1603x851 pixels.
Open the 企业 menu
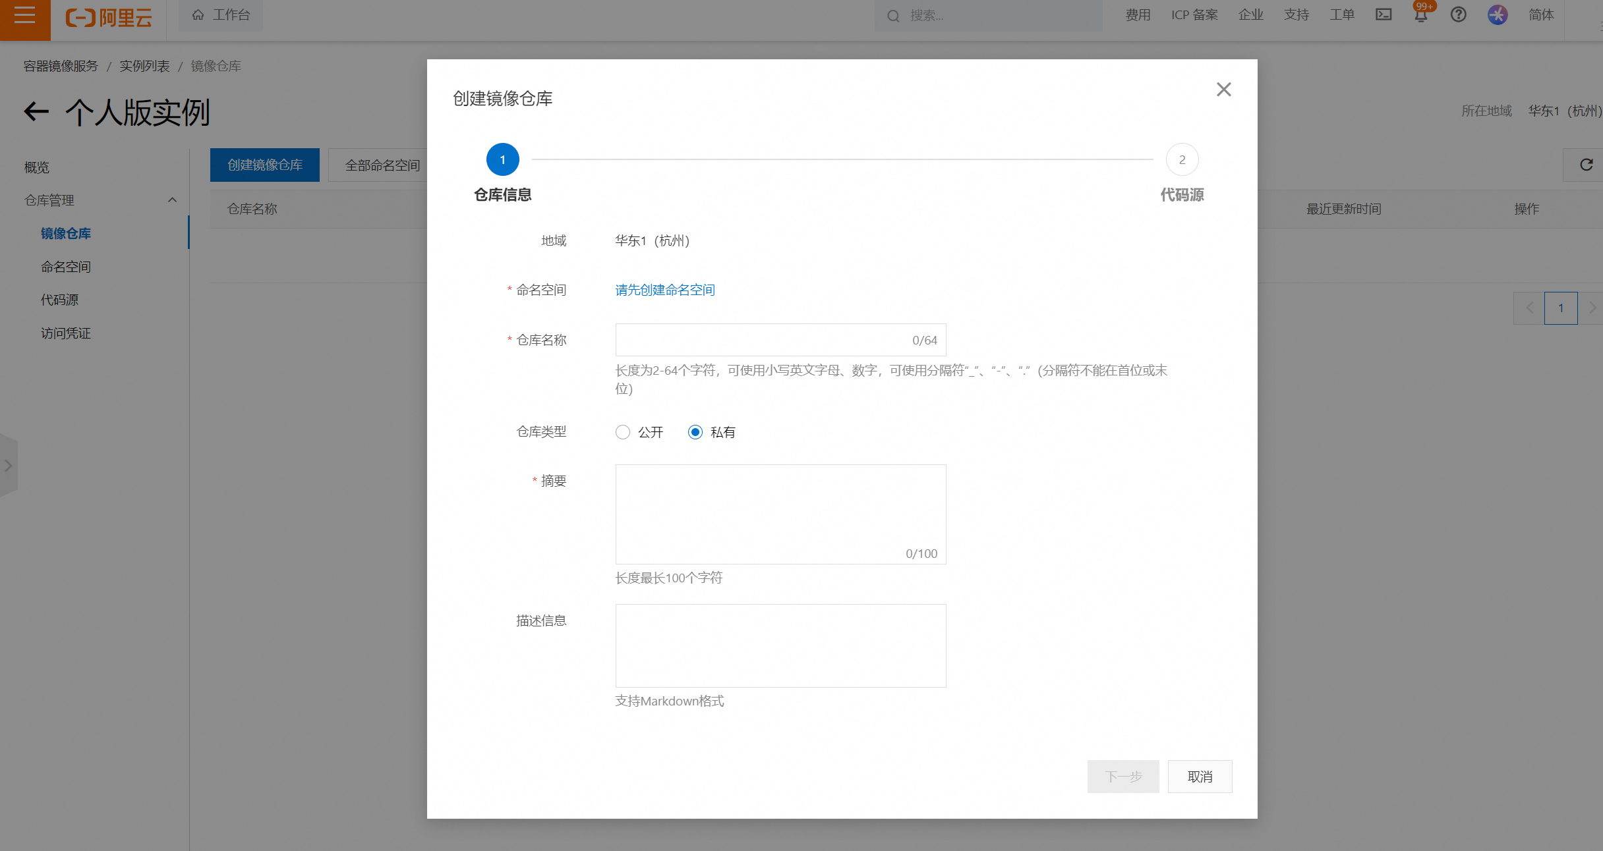click(1250, 15)
